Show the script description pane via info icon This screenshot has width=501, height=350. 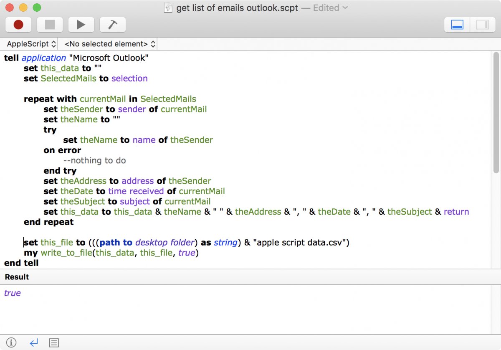(10, 343)
